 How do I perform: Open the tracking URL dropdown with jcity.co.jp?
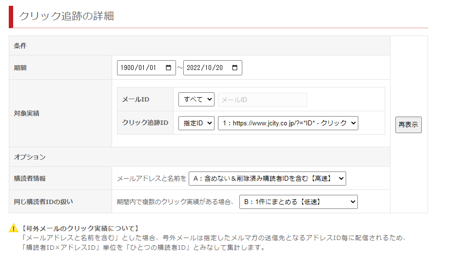pos(288,123)
